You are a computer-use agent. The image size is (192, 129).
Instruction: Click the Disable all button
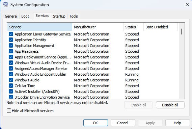pos(170,105)
